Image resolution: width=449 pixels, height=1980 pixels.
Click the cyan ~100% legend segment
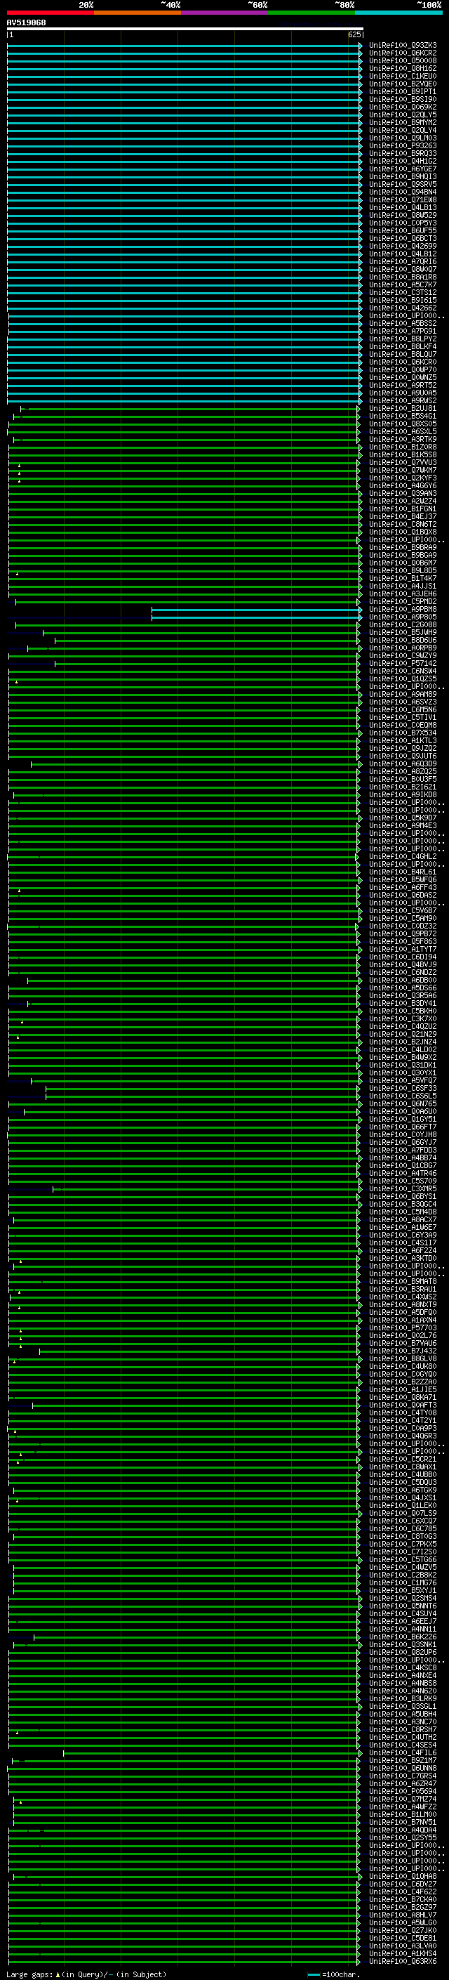coord(398,13)
